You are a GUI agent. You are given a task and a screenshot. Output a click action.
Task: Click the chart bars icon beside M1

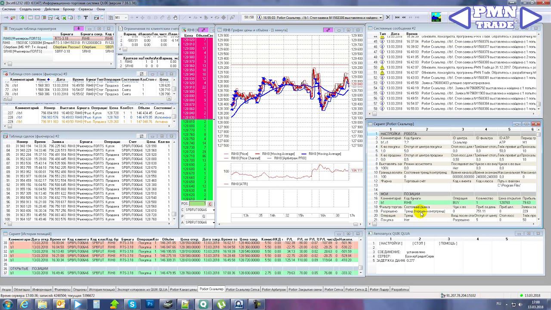pyautogui.click(x=111, y=18)
